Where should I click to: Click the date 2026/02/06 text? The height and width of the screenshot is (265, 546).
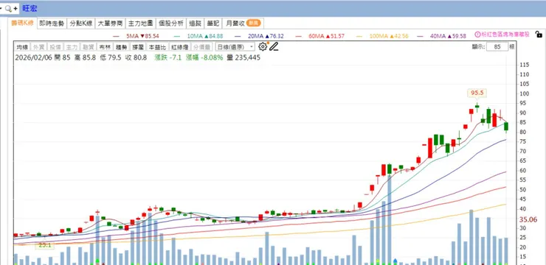tap(33, 57)
